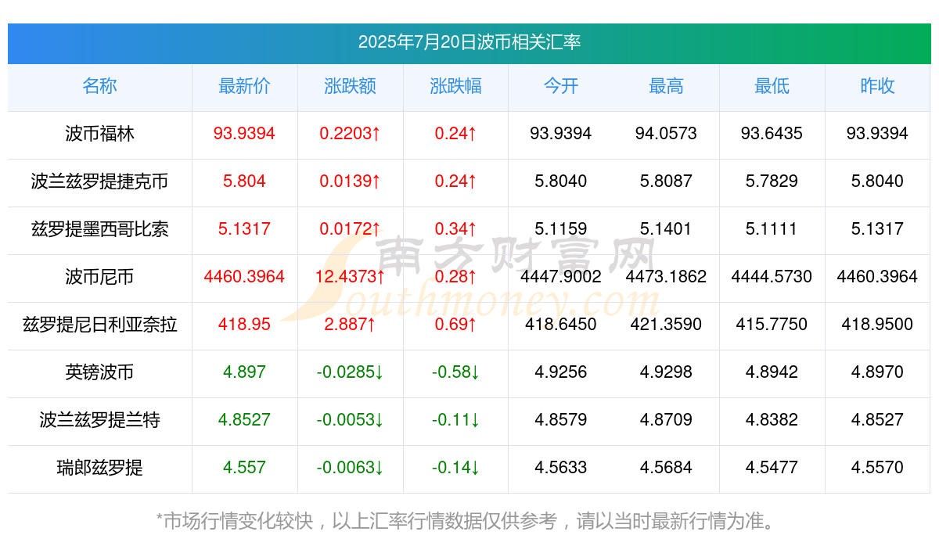Click lowest value 5.7829
Image resolution: width=939 pixels, height=546 pixels.
(772, 181)
